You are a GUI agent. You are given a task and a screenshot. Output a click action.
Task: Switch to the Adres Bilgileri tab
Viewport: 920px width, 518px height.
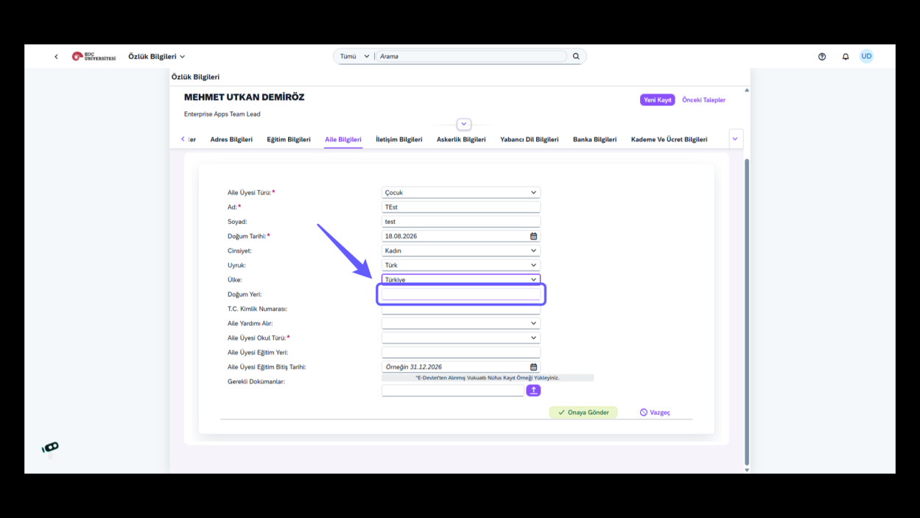(231, 139)
